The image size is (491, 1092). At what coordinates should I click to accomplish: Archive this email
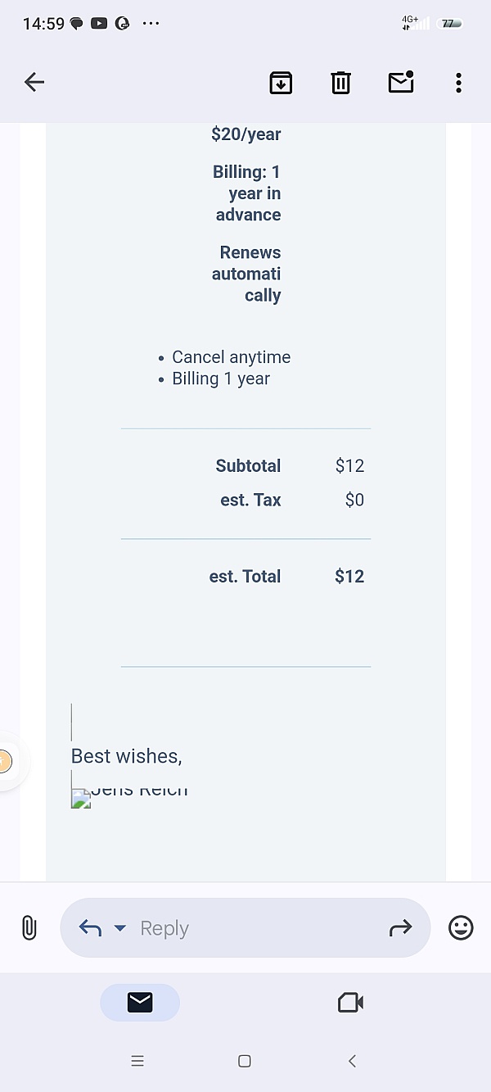tap(281, 82)
